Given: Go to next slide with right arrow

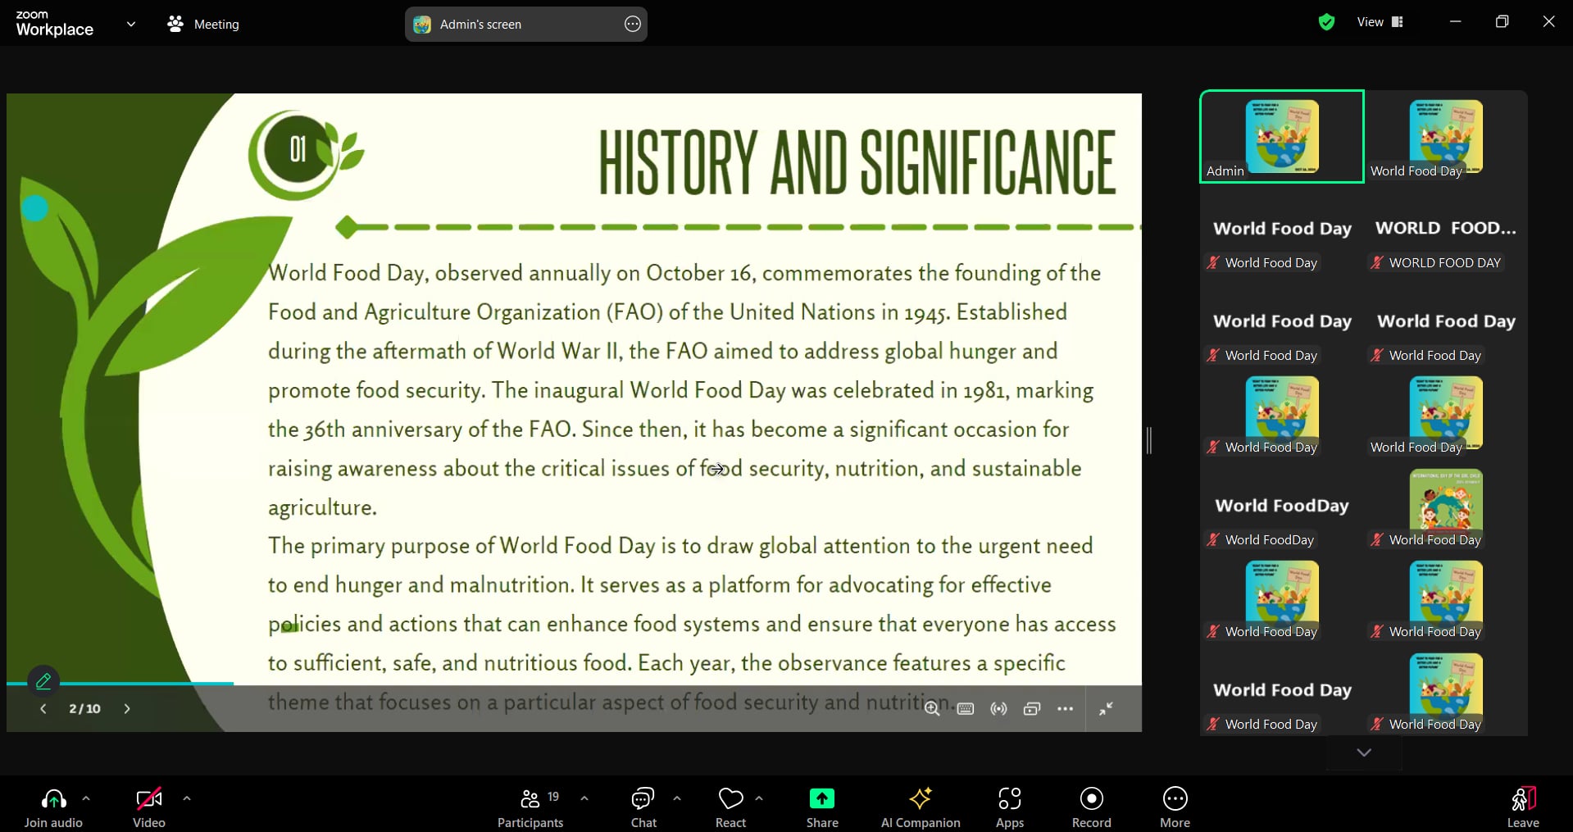Looking at the screenshot, I should coord(127,709).
